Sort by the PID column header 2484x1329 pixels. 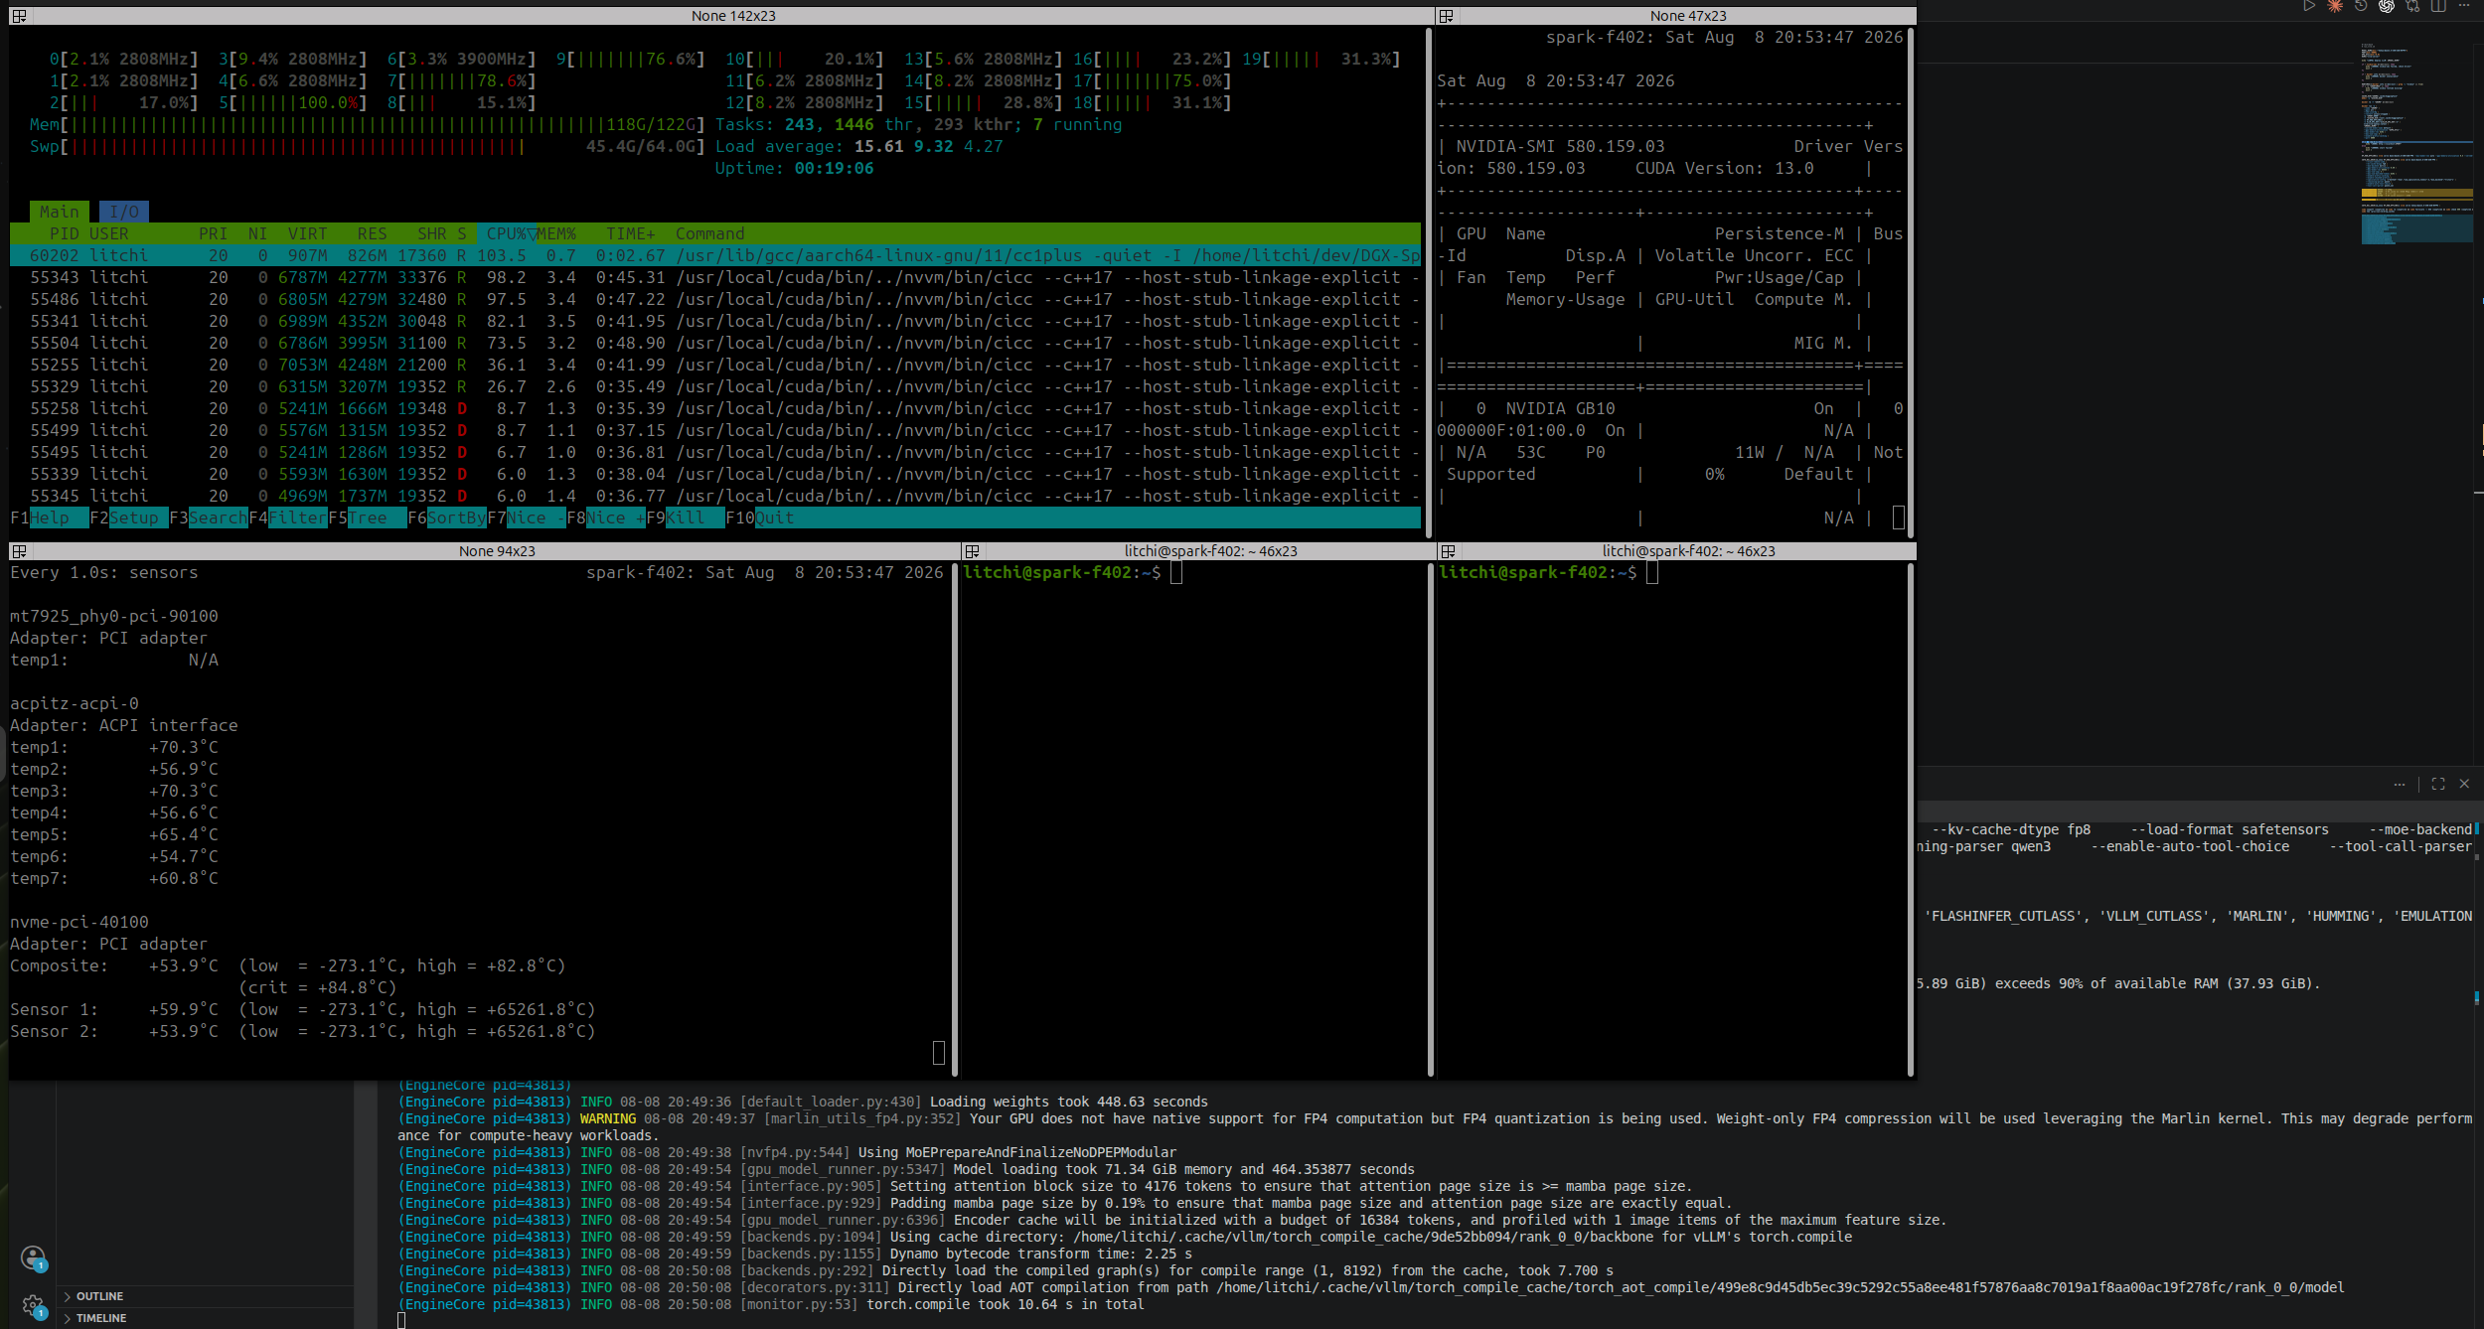[65, 233]
